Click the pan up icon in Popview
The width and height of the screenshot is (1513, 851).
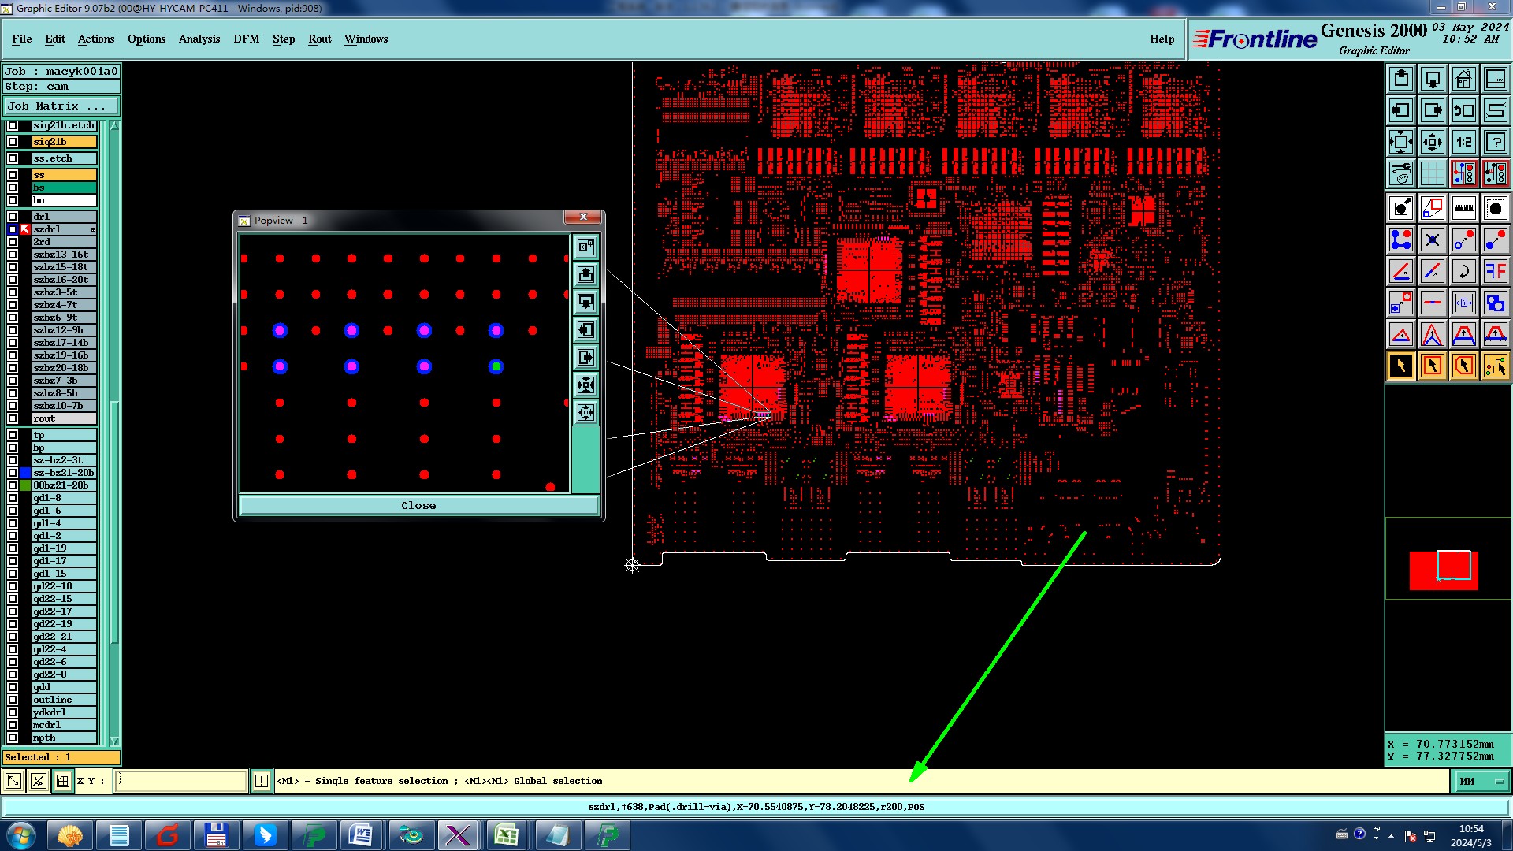pyautogui.click(x=585, y=274)
